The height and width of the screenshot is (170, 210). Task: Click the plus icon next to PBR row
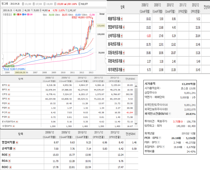(x=9, y=108)
